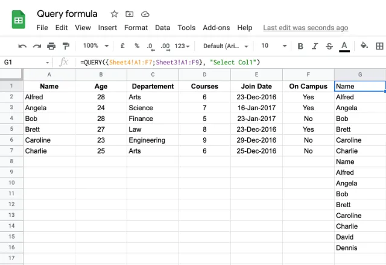This screenshot has width=386, height=265.
Task: Open Last edit was seconds ago link
Action: tap(306, 28)
